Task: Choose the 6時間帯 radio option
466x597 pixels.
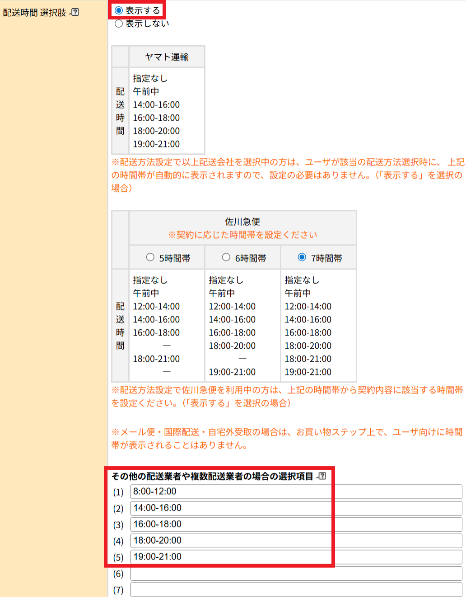Action: coord(226,257)
